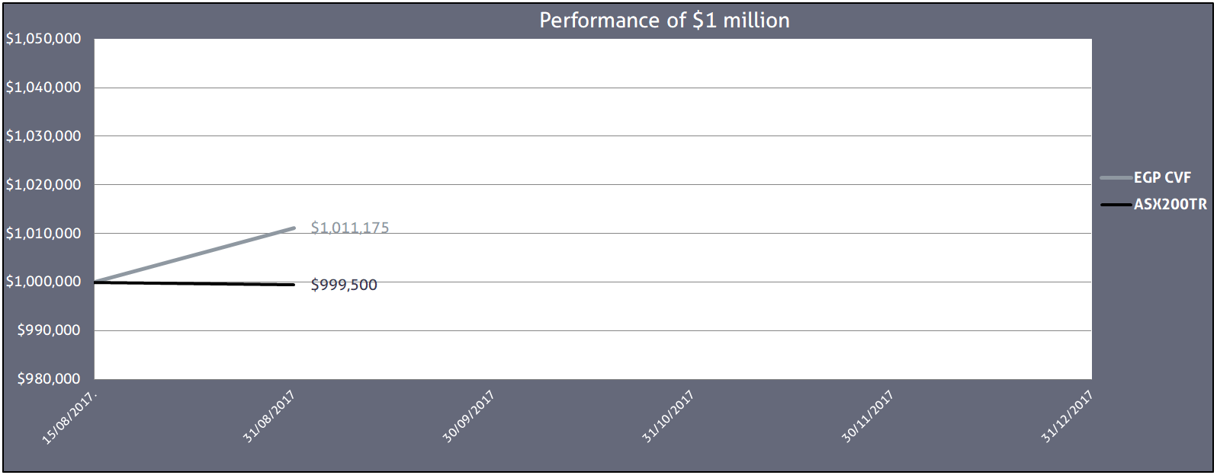Select the 31/10/2017 date axis label
Screen dimensions: 1217x475
669,417
